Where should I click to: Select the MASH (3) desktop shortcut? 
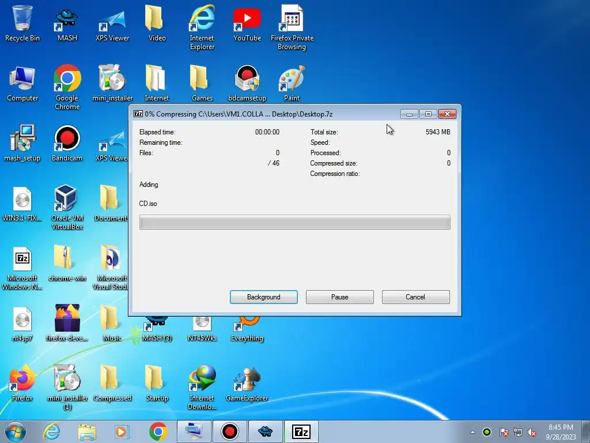157,329
